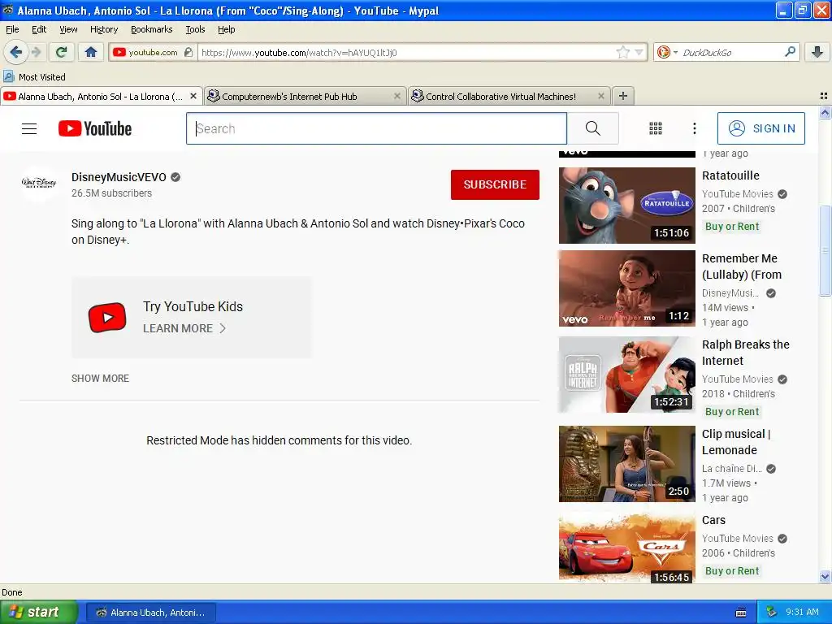Click the system tray clock 9:31 AM

pos(802,613)
